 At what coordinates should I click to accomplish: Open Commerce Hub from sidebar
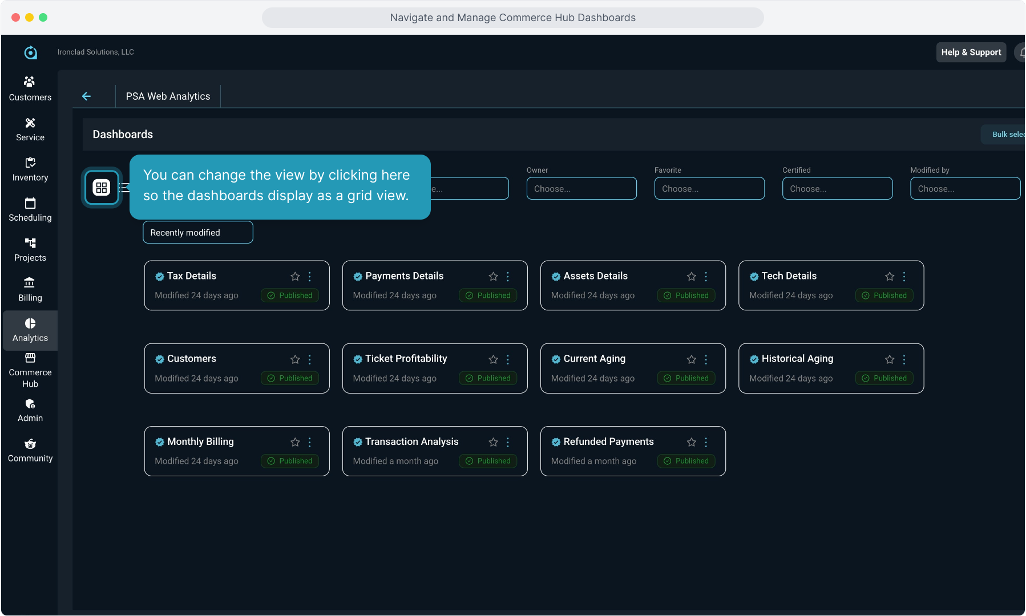point(30,370)
